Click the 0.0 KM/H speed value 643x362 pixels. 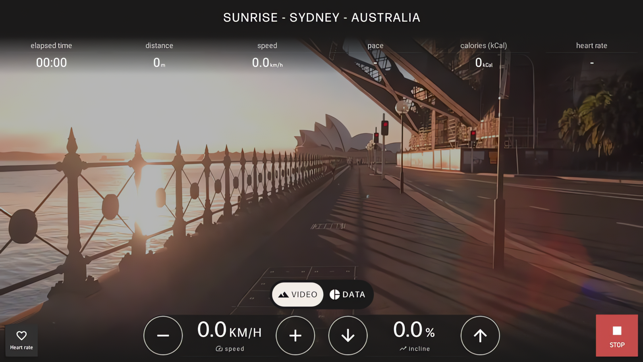229,330
